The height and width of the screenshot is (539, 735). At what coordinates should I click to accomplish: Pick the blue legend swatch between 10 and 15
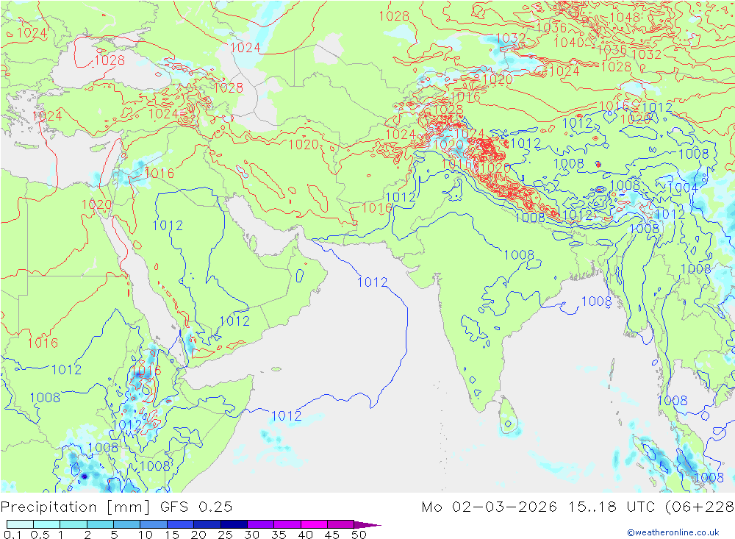154,524
